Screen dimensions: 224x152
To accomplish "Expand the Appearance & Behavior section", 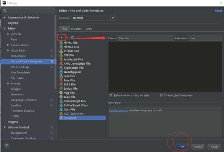I will coord(5,17).
